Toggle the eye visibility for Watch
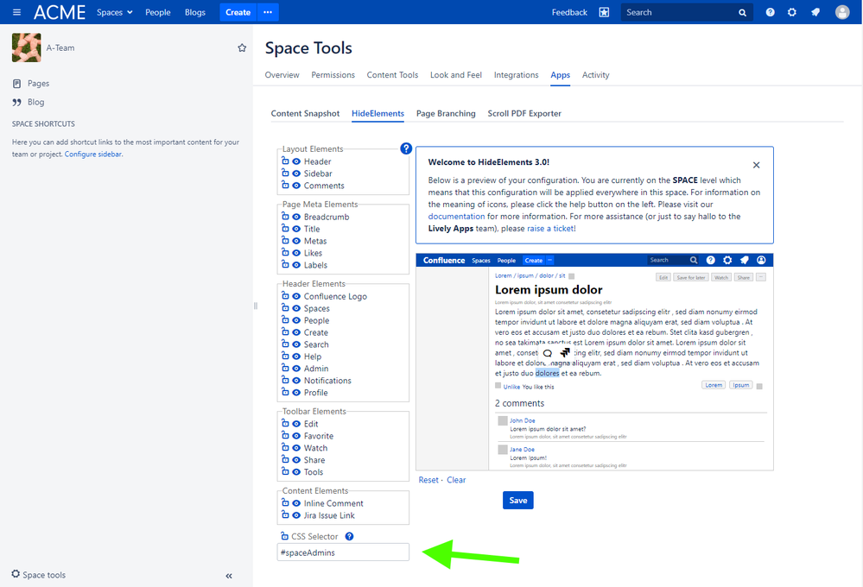This screenshot has height=587, width=863. click(x=296, y=448)
